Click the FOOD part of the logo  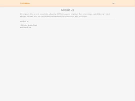pos(22,3)
